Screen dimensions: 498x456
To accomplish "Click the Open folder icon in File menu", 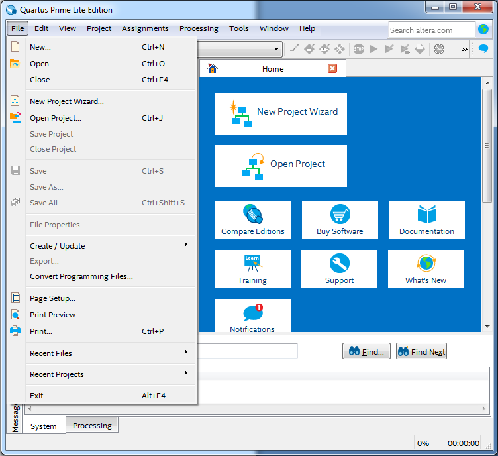I will click(15, 63).
